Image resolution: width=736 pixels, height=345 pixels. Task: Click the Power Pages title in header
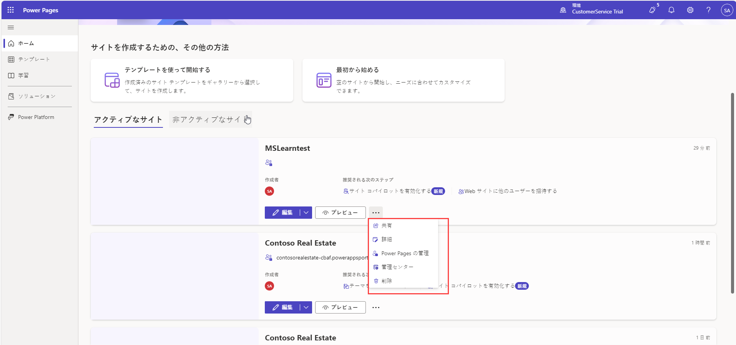point(40,10)
